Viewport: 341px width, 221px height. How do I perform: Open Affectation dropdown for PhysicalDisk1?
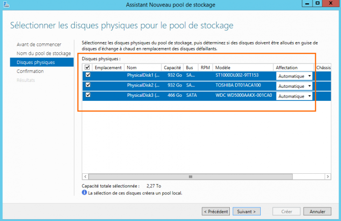tap(294, 76)
